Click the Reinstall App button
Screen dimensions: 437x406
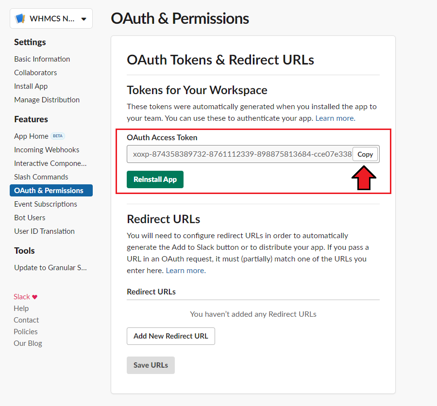click(155, 179)
